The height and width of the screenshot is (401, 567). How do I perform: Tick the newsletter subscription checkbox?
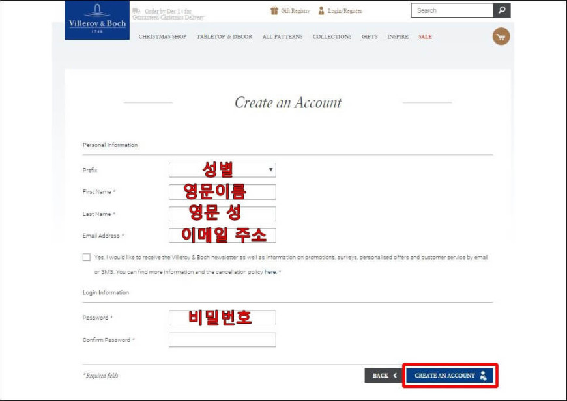click(87, 257)
